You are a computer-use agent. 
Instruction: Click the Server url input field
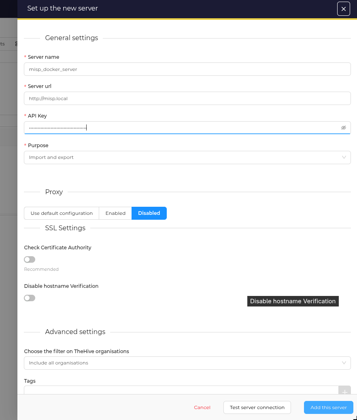pos(187,98)
